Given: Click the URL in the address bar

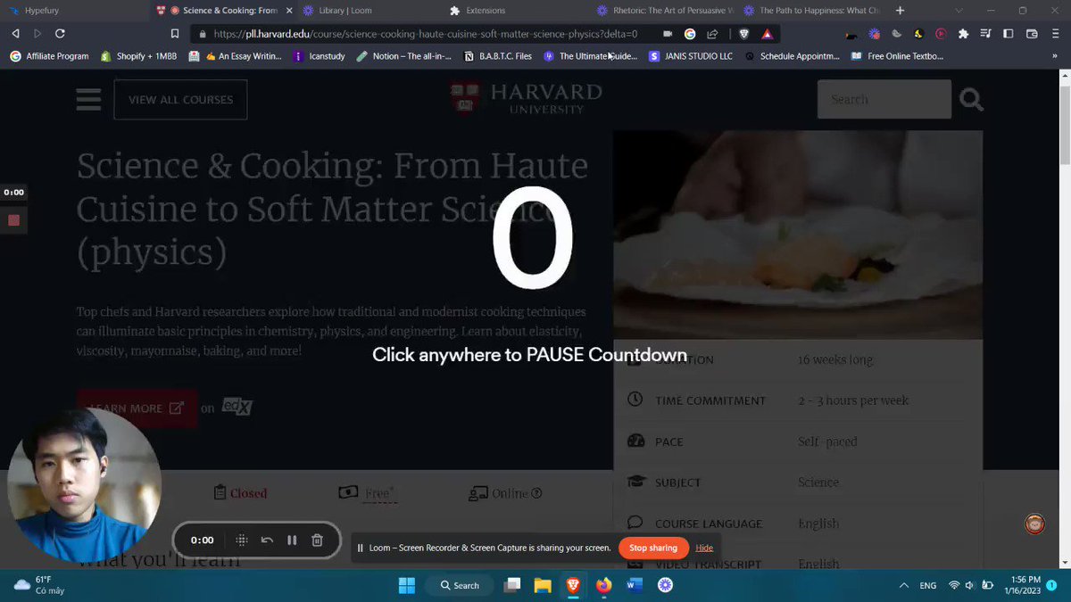Looking at the screenshot, I should 426,34.
